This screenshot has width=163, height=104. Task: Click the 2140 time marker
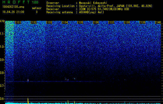158,22
